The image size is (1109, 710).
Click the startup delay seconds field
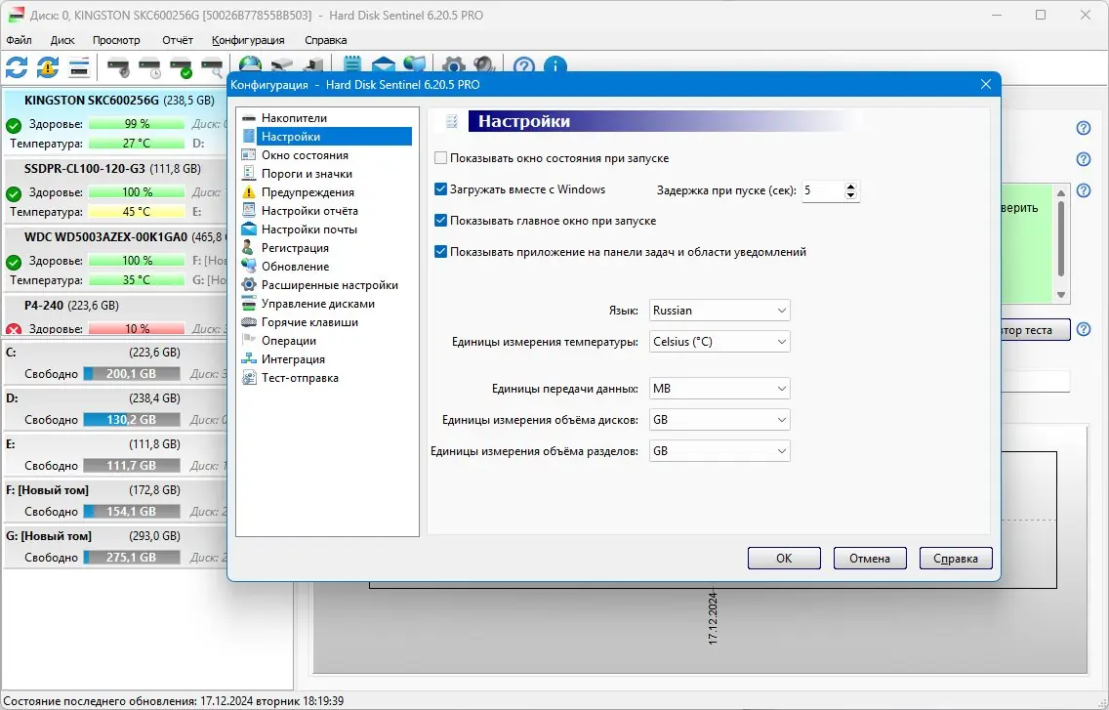[823, 190]
